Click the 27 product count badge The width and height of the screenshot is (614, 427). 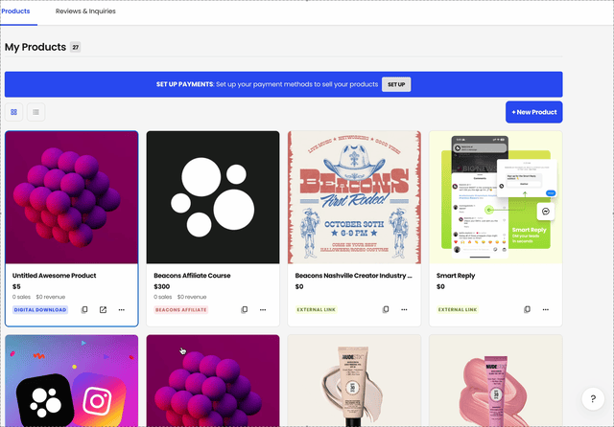(x=75, y=47)
